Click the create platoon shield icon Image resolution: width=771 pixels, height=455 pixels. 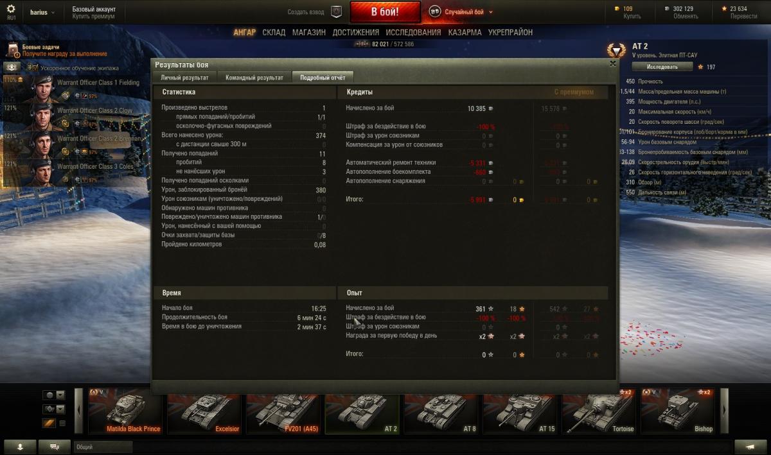(336, 12)
